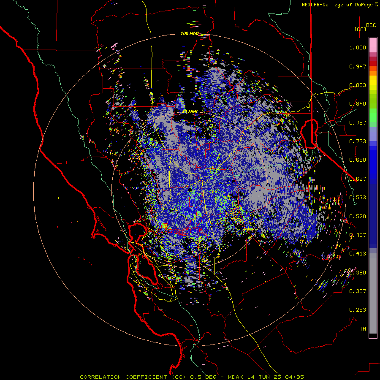
Task: Click the 0.787 scale value
Action: (358, 122)
